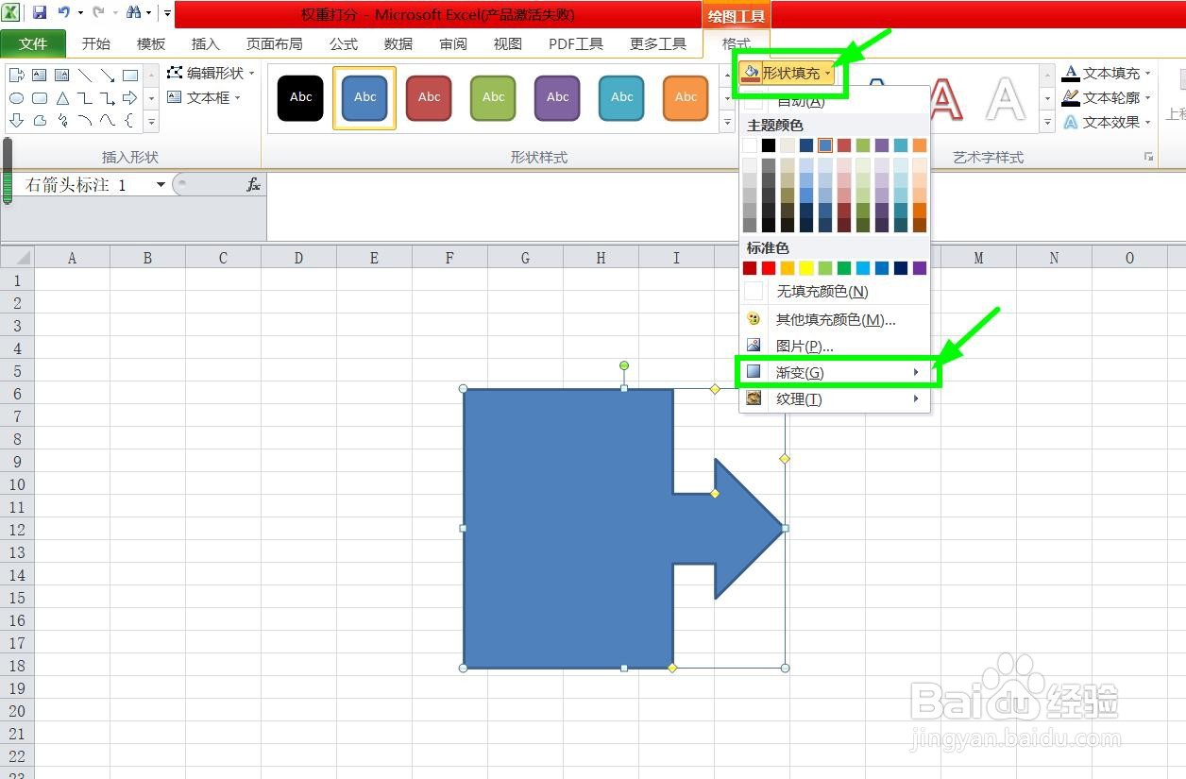Choose No Fill (无填充颜色)

click(836, 292)
